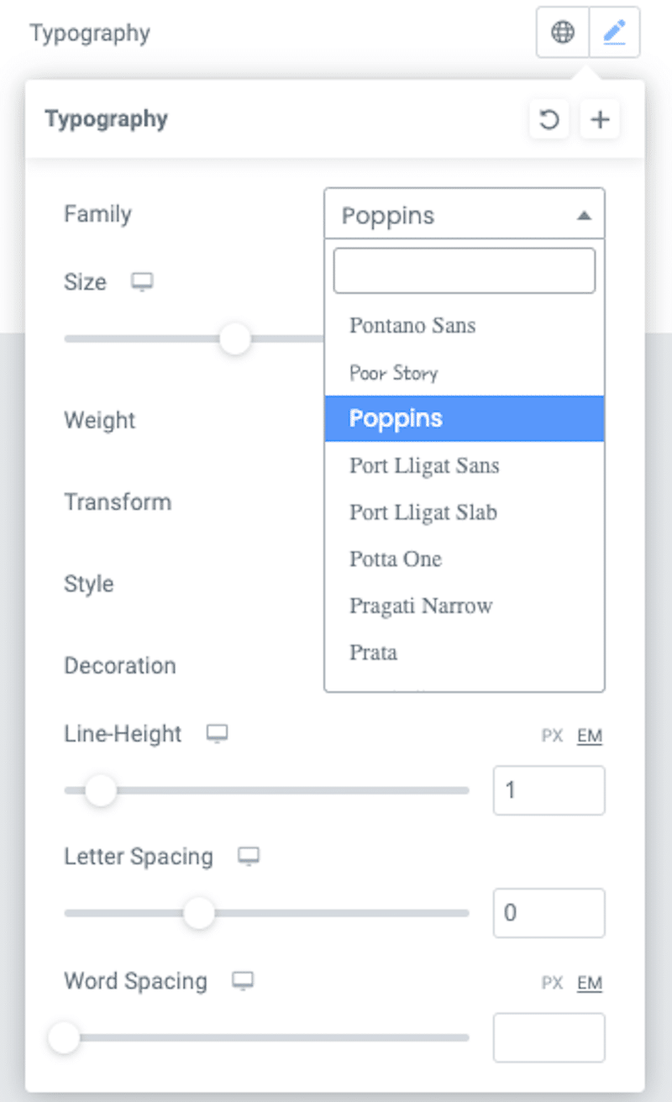The image size is (672, 1102).
Task: Select Prata from the font dropdown
Action: click(373, 653)
